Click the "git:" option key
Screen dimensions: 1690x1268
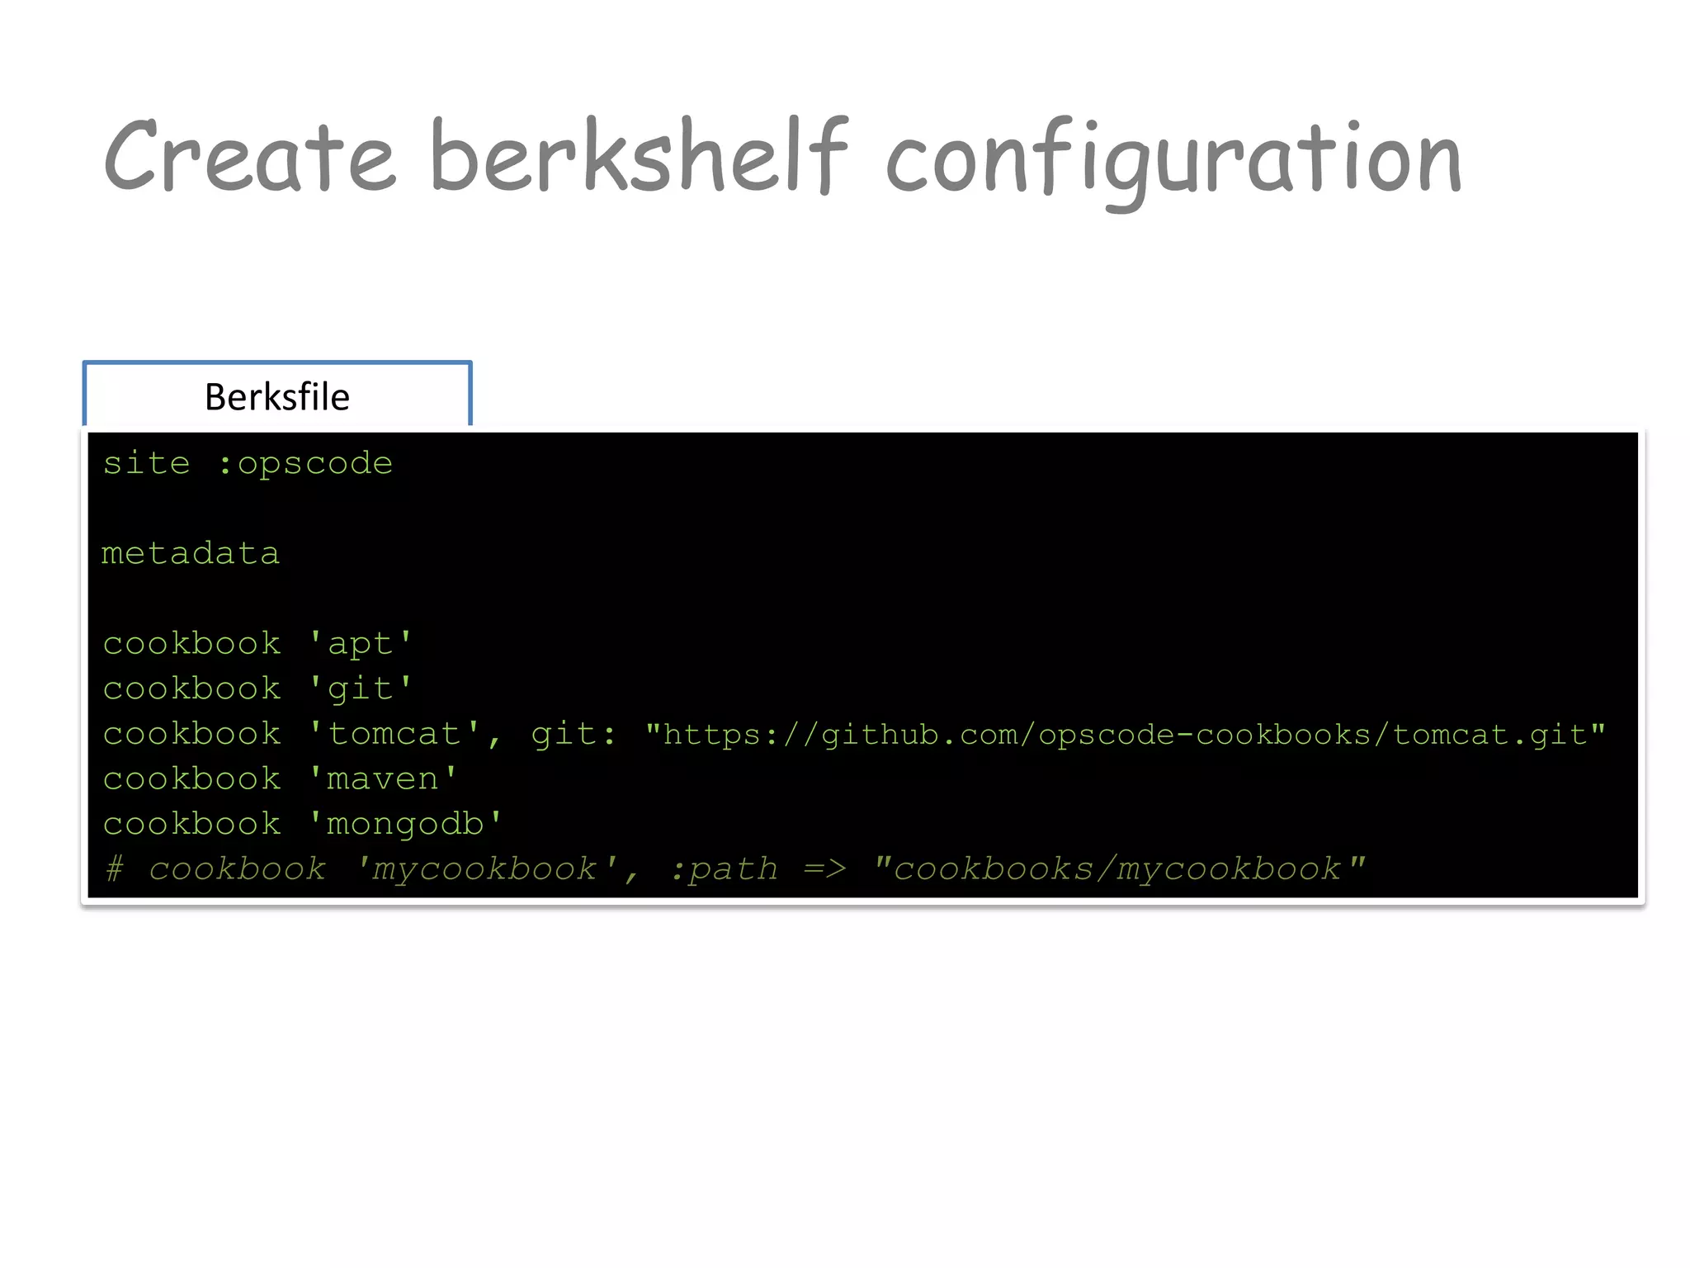[x=574, y=734]
